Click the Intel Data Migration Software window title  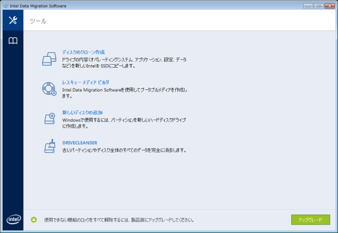click(38, 6)
